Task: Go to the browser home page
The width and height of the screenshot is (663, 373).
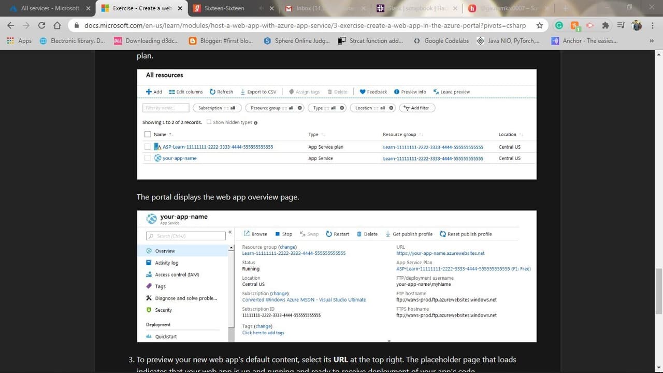Action: point(57,25)
